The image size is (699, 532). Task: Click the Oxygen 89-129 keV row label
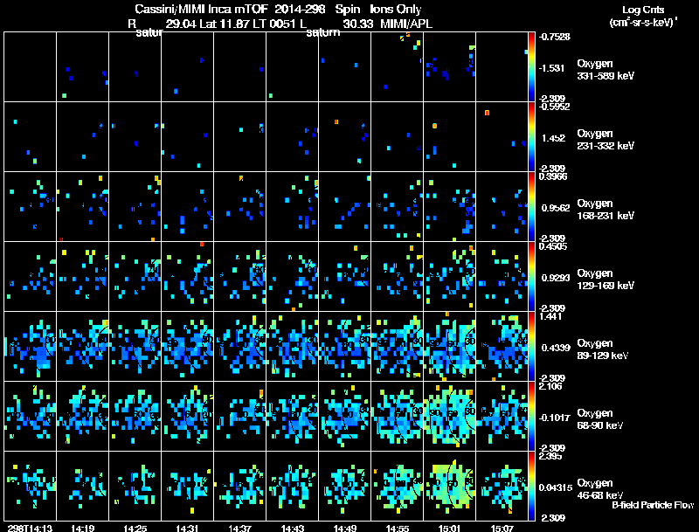click(x=603, y=349)
